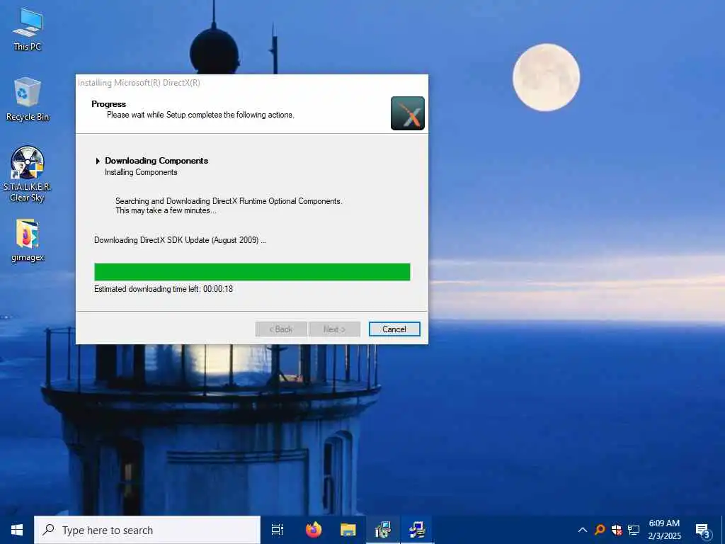Screen dimensions: 725x544
Task: Click the Downloading DirectX SDK Update status line
Action: pos(181,240)
